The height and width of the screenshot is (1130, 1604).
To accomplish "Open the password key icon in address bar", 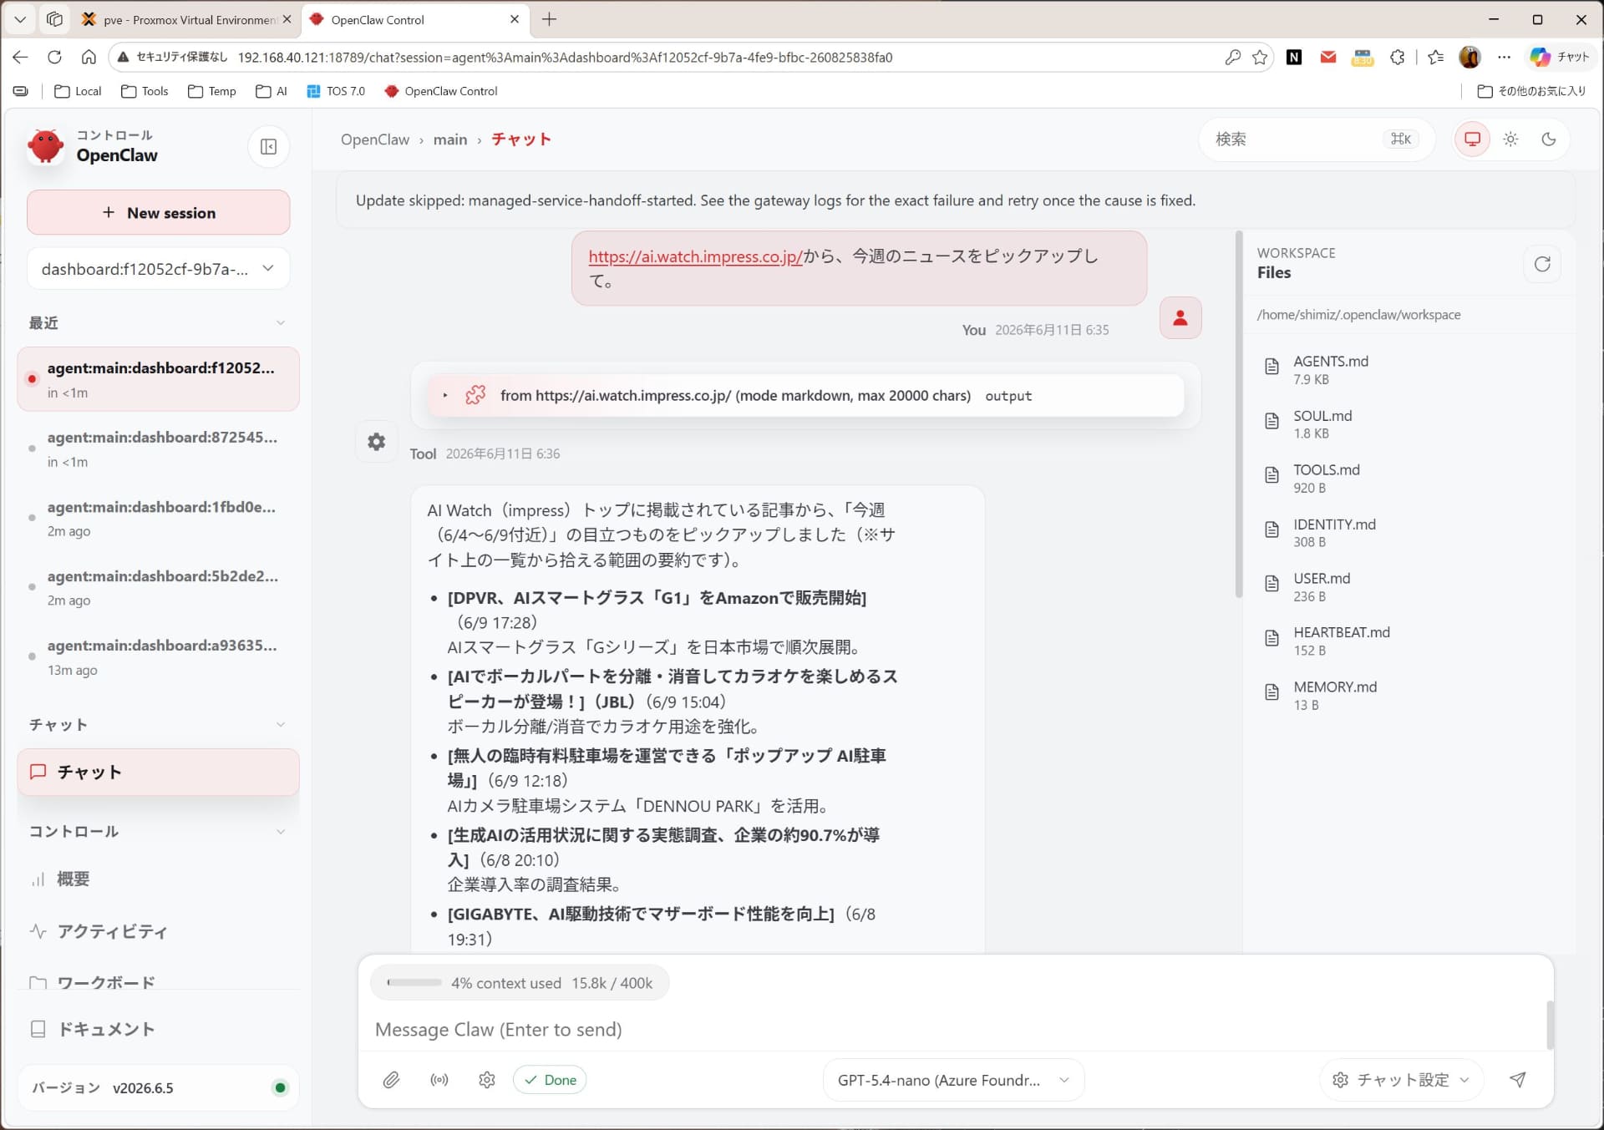I will coord(1232,57).
